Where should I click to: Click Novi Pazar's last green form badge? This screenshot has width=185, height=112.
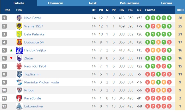pyautogui.click(x=169, y=18)
